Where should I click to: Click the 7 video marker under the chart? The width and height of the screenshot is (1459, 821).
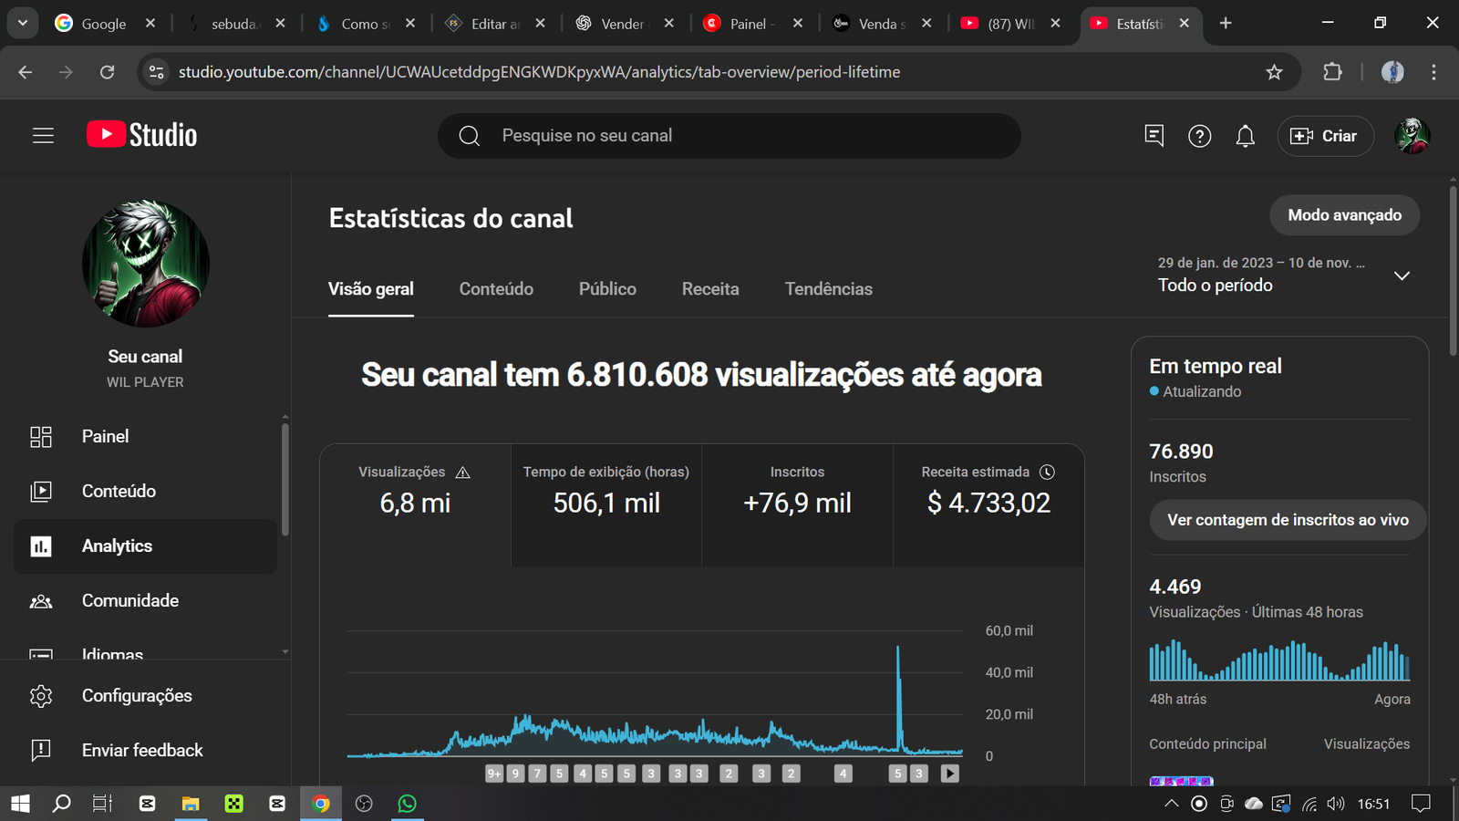click(537, 774)
